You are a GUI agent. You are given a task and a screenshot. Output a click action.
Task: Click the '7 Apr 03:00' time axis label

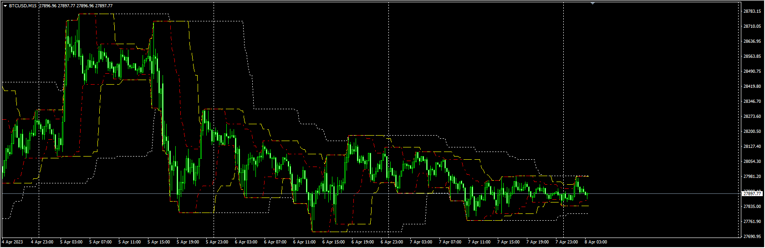point(421,242)
